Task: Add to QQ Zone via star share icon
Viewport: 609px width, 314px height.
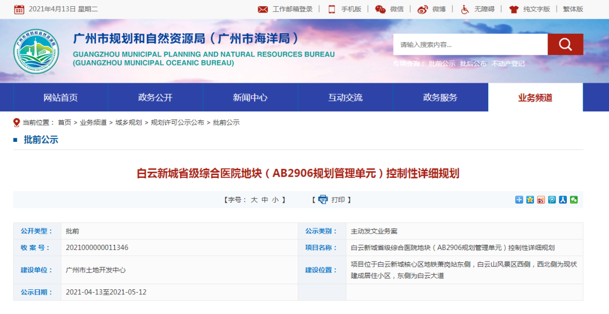Action: coord(530,199)
